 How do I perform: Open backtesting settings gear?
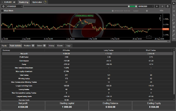coord(3,6)
